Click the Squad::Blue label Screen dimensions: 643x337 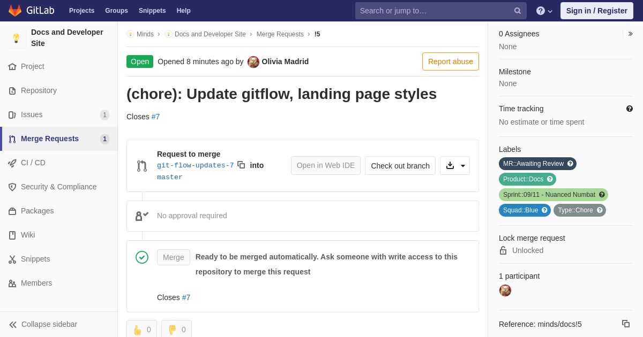pyautogui.click(x=525, y=210)
